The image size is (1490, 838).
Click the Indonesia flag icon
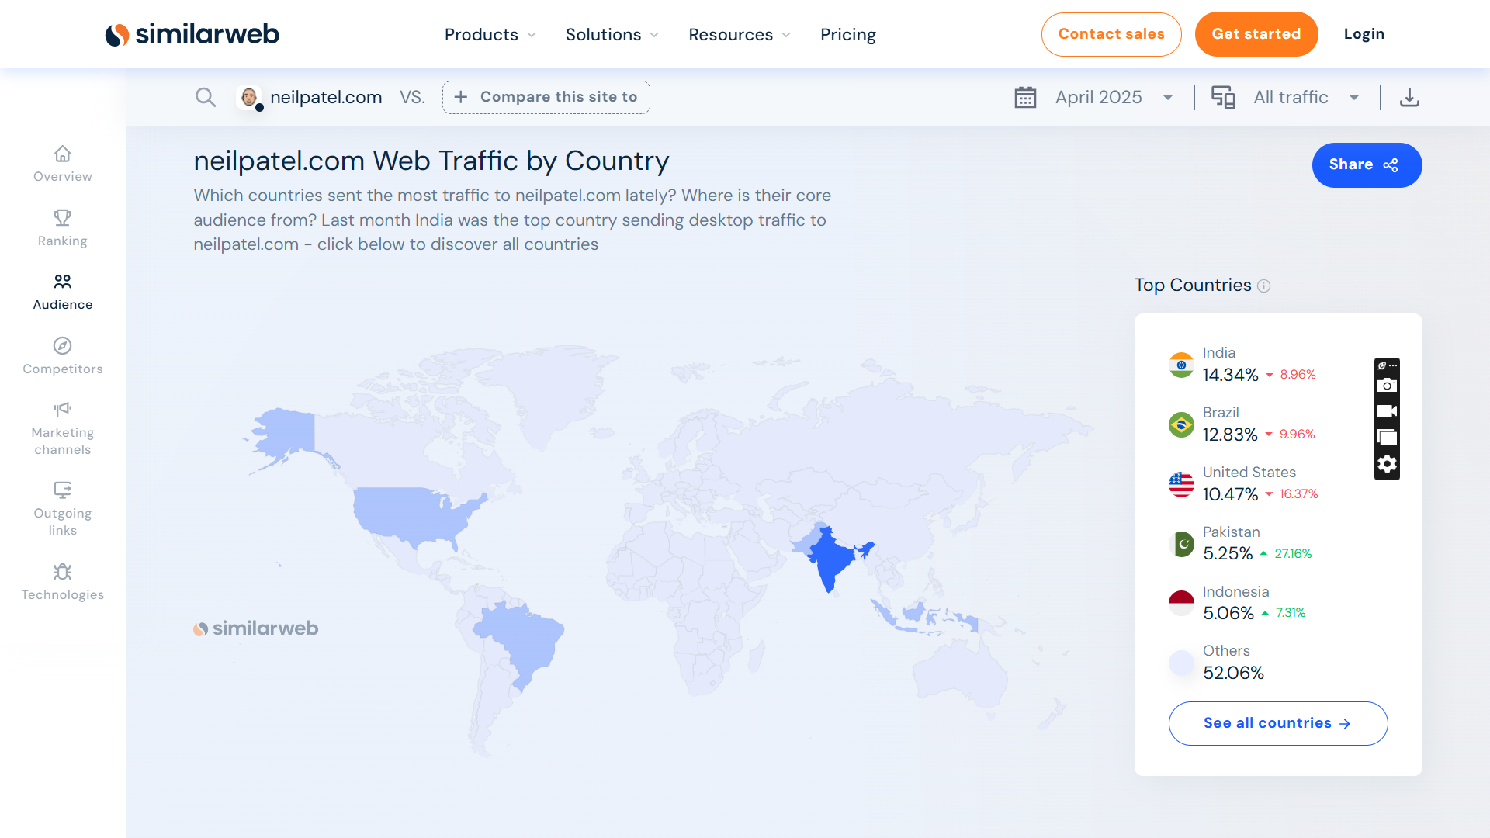(x=1181, y=603)
